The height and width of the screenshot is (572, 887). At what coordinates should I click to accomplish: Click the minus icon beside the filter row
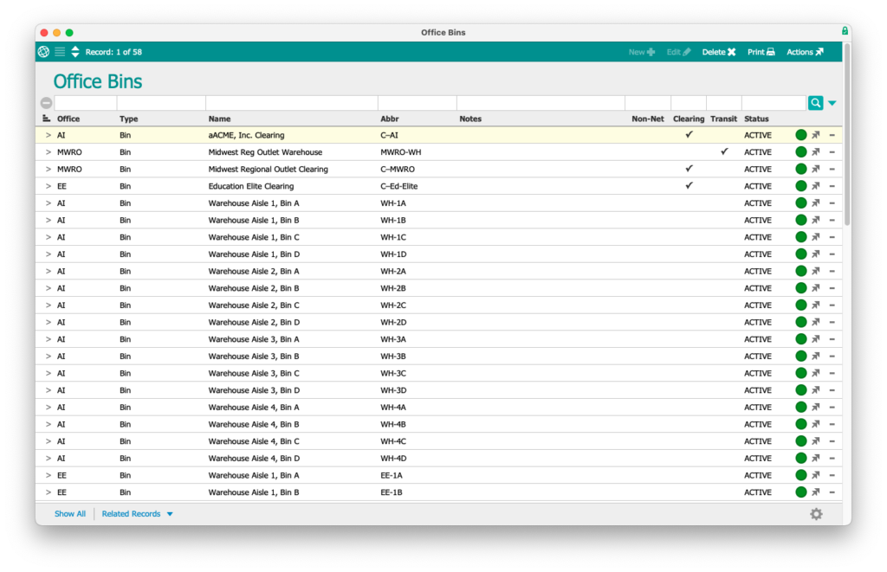click(46, 102)
